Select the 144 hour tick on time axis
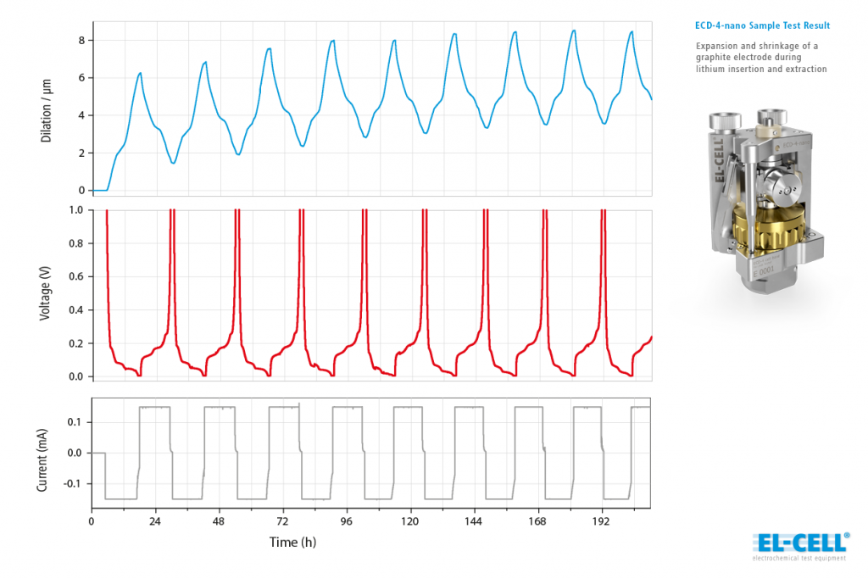 click(x=474, y=521)
